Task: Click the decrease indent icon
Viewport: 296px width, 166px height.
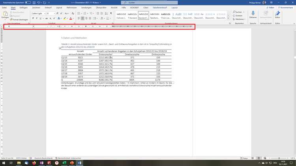Action: (x=97, y=13)
